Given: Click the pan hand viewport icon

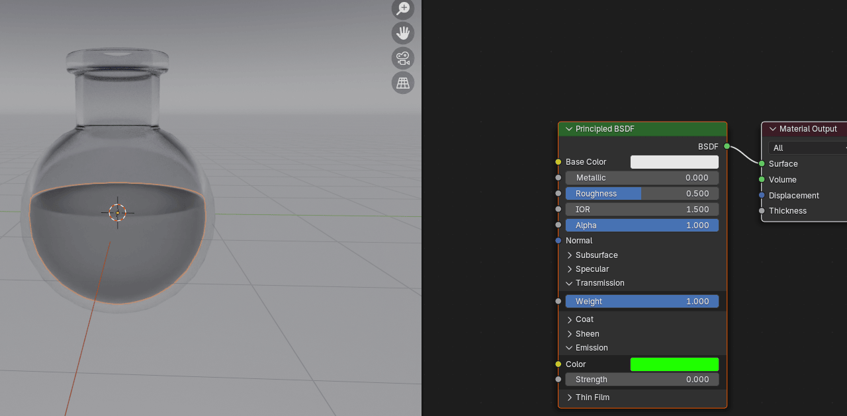Looking at the screenshot, I should click(403, 33).
